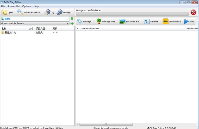The width and height of the screenshot is (199, 129).
Task: Launch Advanced search magnifier tool
Action: tap(30, 12)
